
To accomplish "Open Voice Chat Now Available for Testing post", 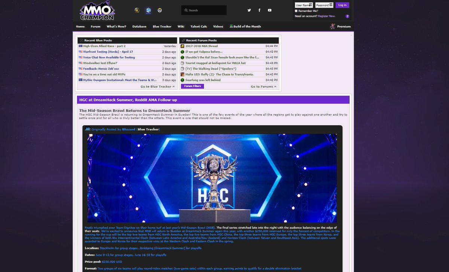I will click(109, 57).
